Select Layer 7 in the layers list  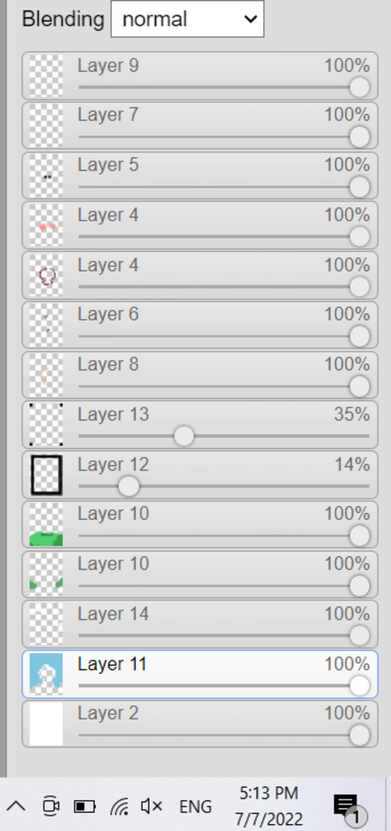click(x=200, y=125)
